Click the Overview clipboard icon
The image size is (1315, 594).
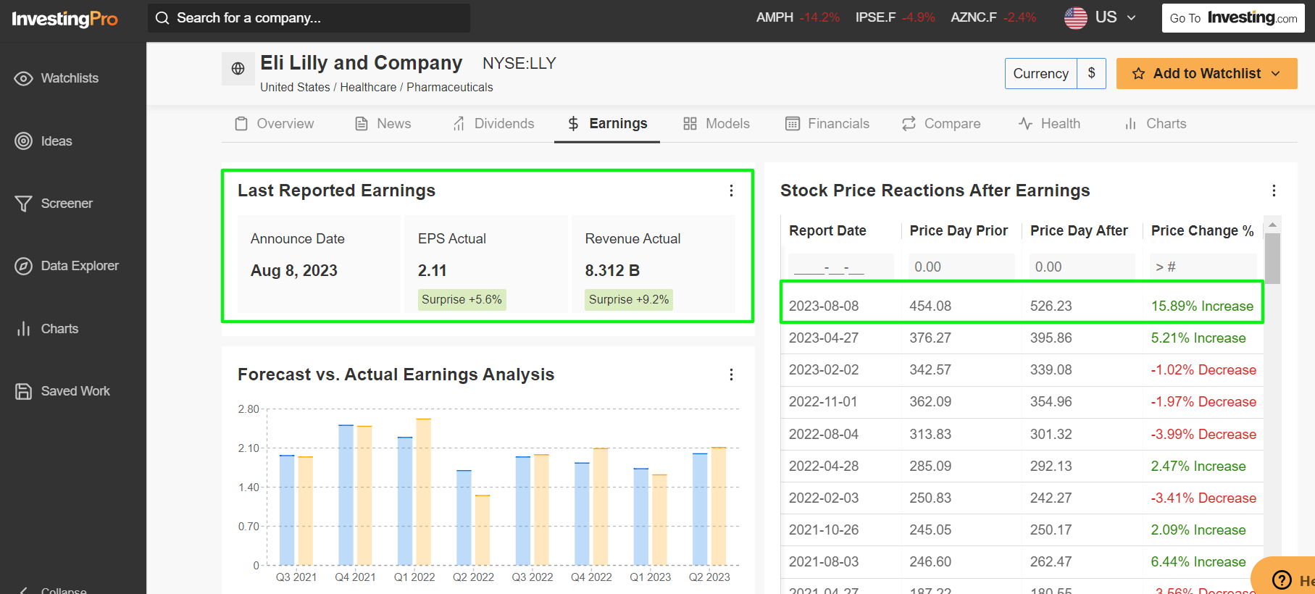(241, 124)
